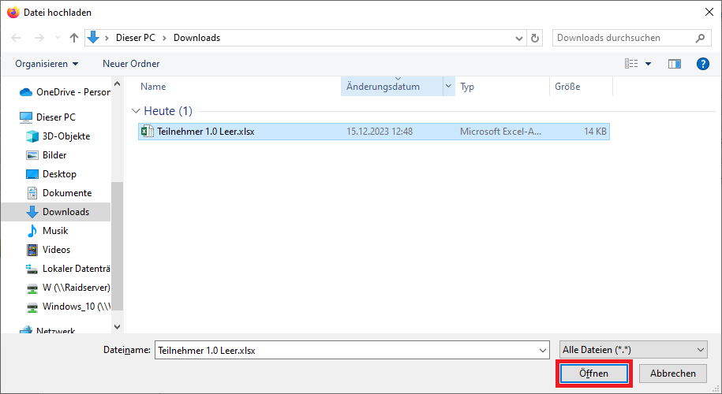Refresh the Downloads folder view
This screenshot has width=722, height=394.
534,38
